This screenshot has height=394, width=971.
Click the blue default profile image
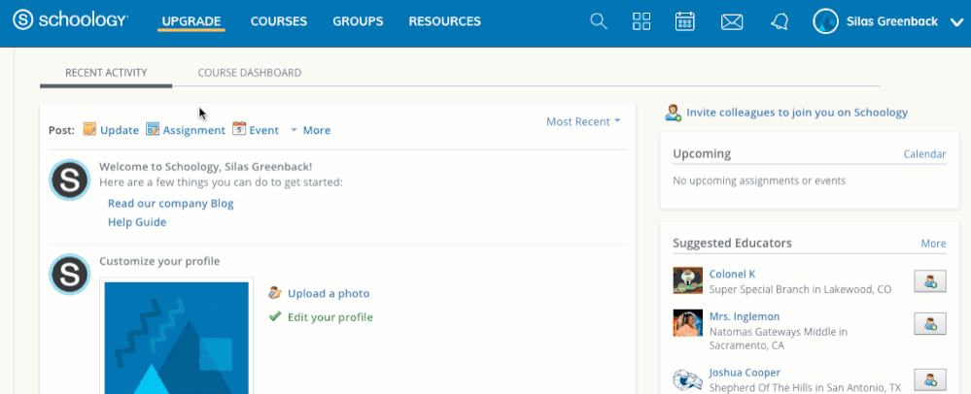pos(177,338)
